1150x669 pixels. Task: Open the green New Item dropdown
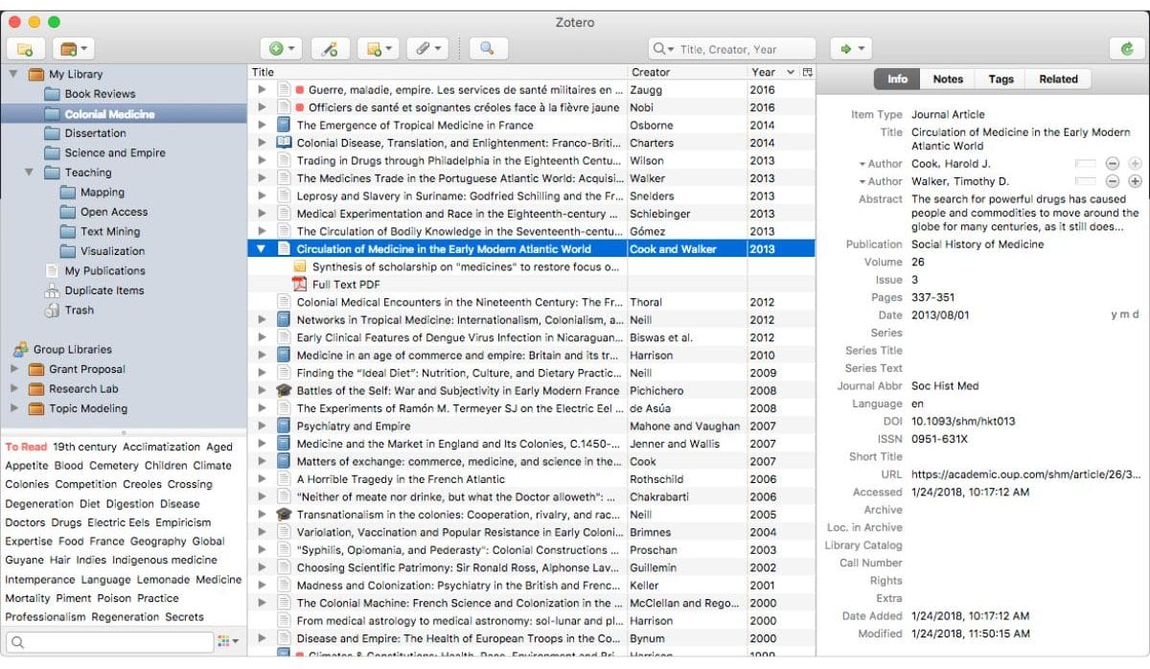[x=282, y=48]
